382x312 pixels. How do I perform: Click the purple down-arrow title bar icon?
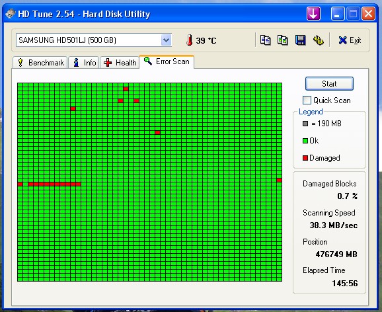(313, 14)
